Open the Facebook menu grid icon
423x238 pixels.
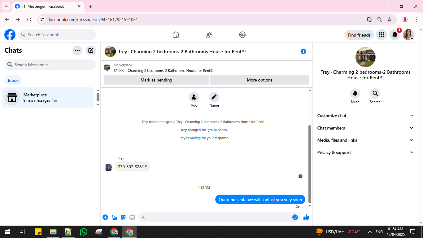(382, 35)
